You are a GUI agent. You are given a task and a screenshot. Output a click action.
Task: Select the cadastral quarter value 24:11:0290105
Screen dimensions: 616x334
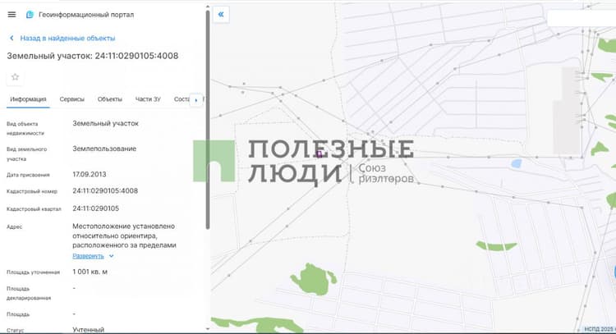tap(95, 208)
